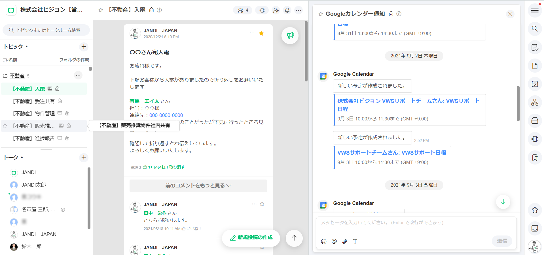Invite members to this topic
This screenshot has height=255, width=544.
[276, 10]
